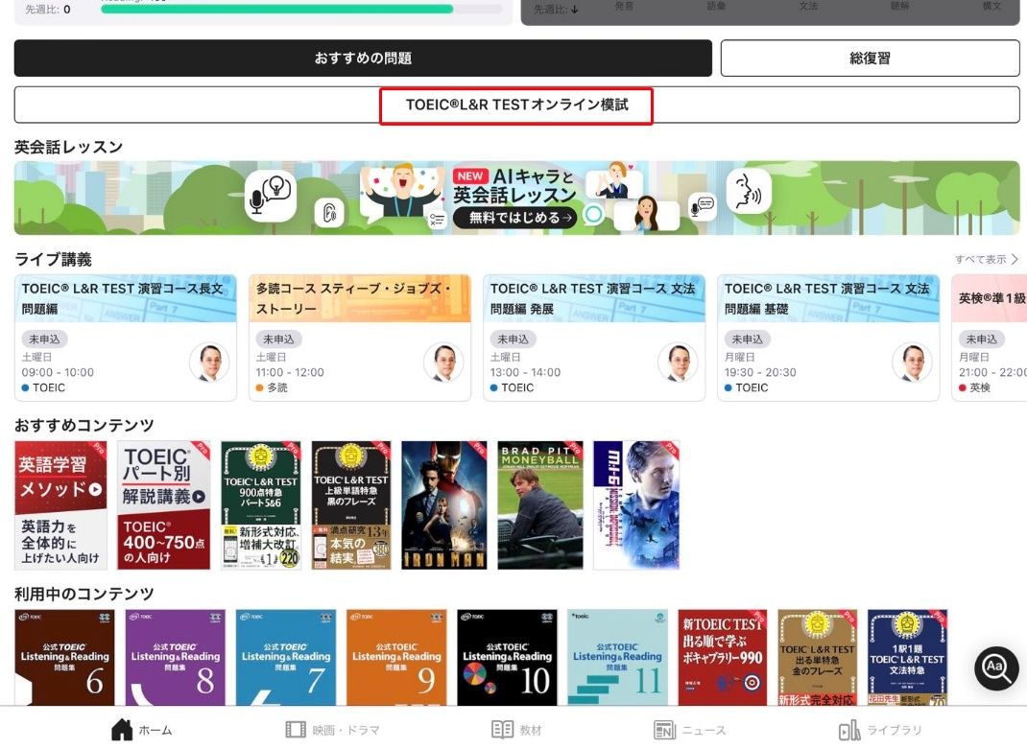Open 出る単特急 金のフレーズ book
This screenshot has height=748, width=1027.
817,657
